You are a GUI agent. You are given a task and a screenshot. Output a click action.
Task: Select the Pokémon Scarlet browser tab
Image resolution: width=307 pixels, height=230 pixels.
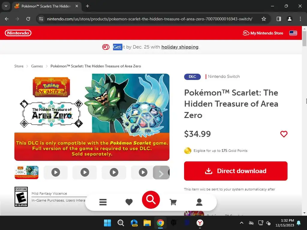pos(46,6)
